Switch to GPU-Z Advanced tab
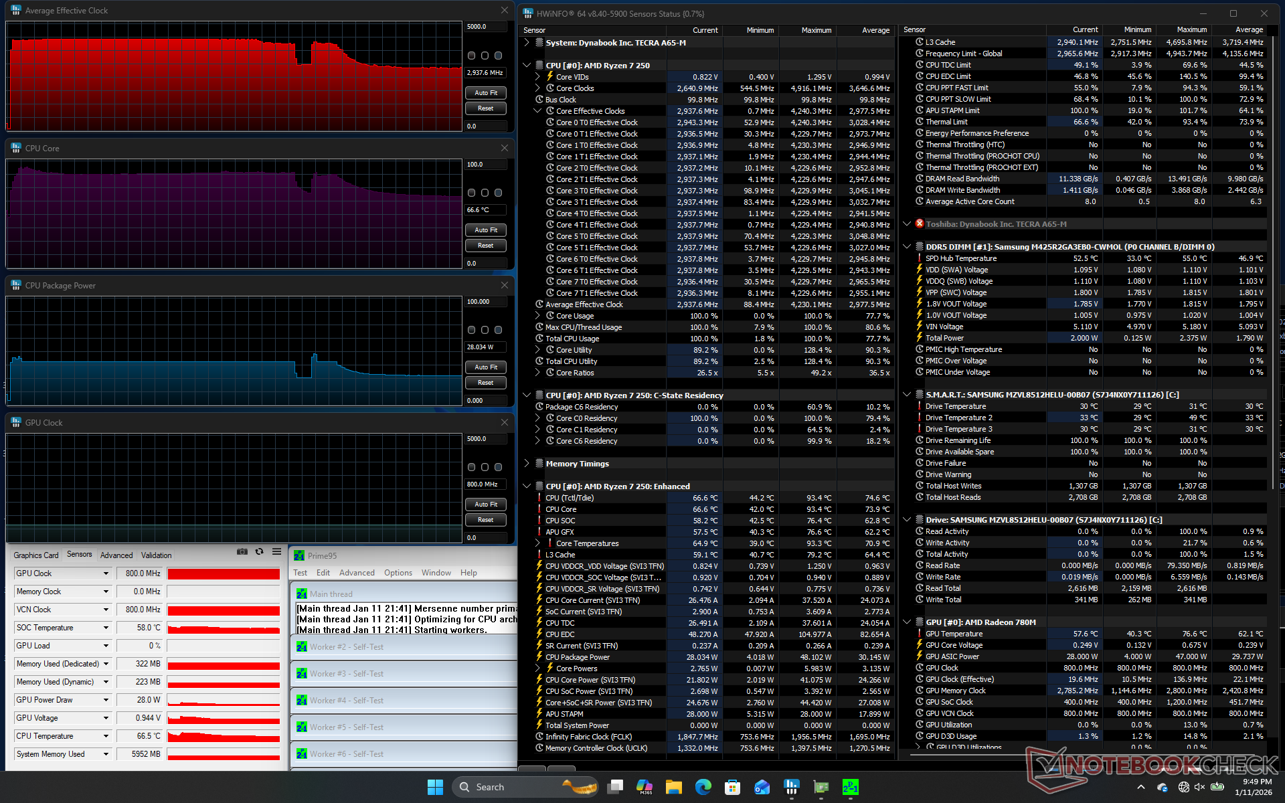The width and height of the screenshot is (1285, 803). (x=116, y=555)
